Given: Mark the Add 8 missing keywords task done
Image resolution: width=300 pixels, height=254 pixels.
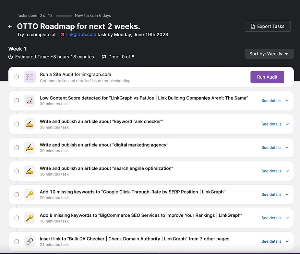Looking at the screenshot, I should click(17, 218).
